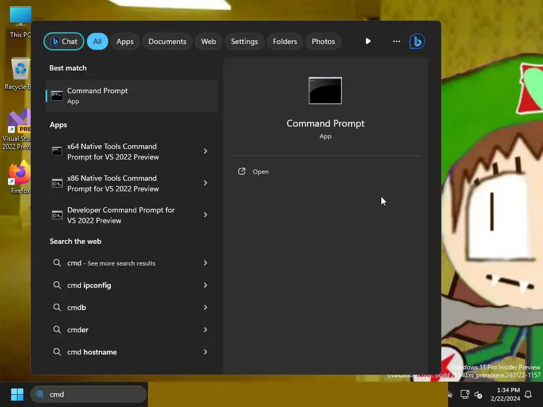Open the Firefox desktop shortcut

[20, 177]
